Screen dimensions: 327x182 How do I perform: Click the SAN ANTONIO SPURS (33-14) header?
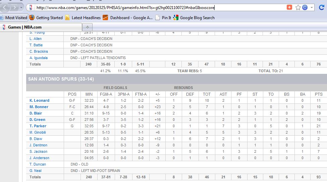pyautogui.click(x=61, y=79)
